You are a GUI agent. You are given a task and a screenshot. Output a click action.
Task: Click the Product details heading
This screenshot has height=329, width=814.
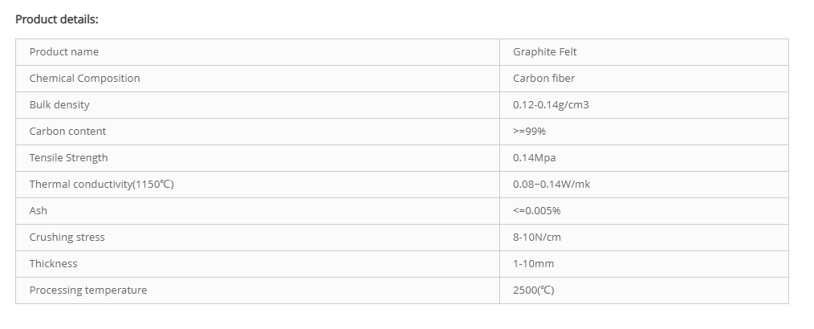56,18
